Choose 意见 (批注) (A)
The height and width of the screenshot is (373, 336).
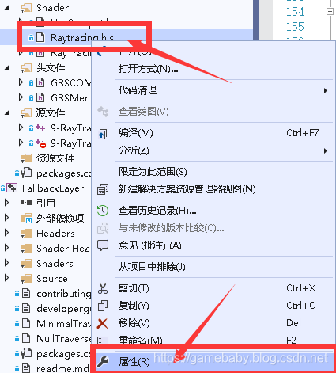tap(149, 245)
